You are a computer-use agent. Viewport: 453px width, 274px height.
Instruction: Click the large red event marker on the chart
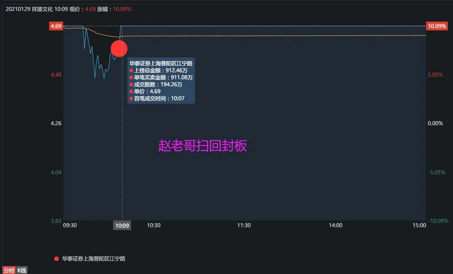(119, 49)
